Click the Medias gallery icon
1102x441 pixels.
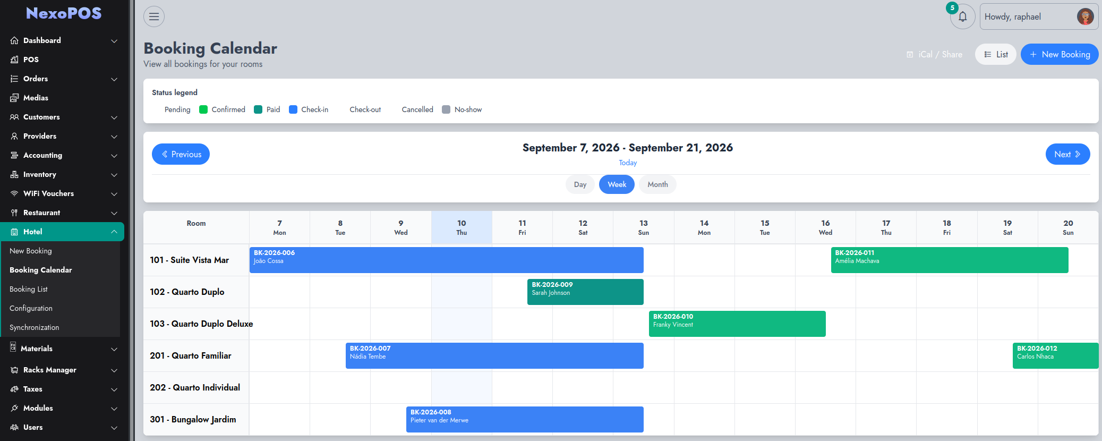[14, 98]
